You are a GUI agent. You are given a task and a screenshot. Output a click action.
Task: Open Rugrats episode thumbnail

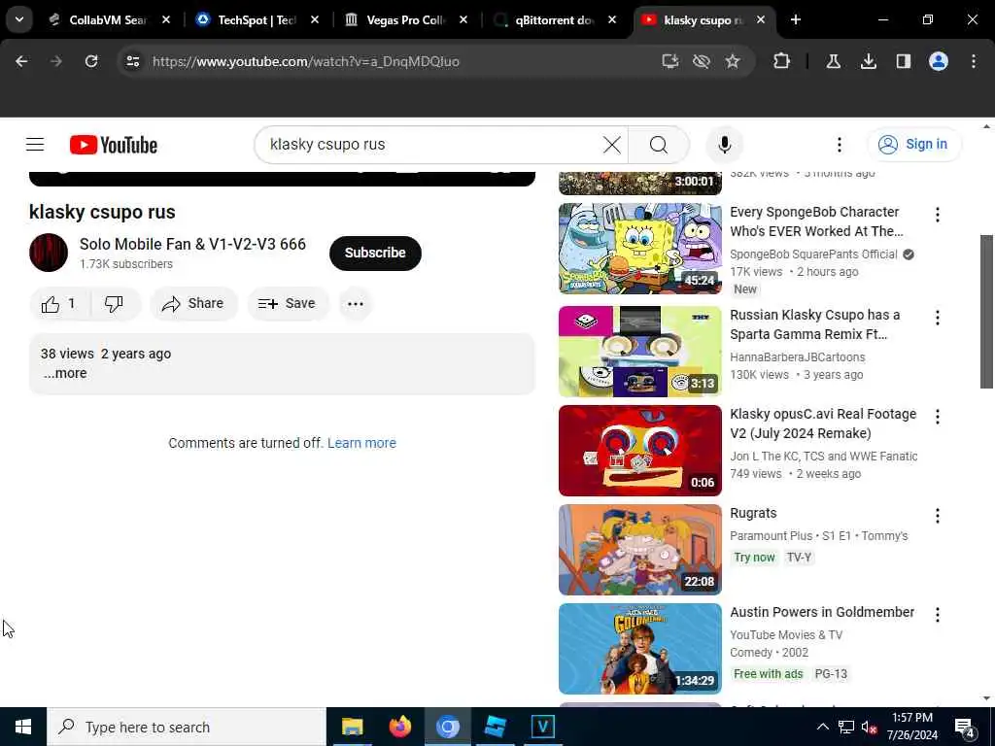639,550
